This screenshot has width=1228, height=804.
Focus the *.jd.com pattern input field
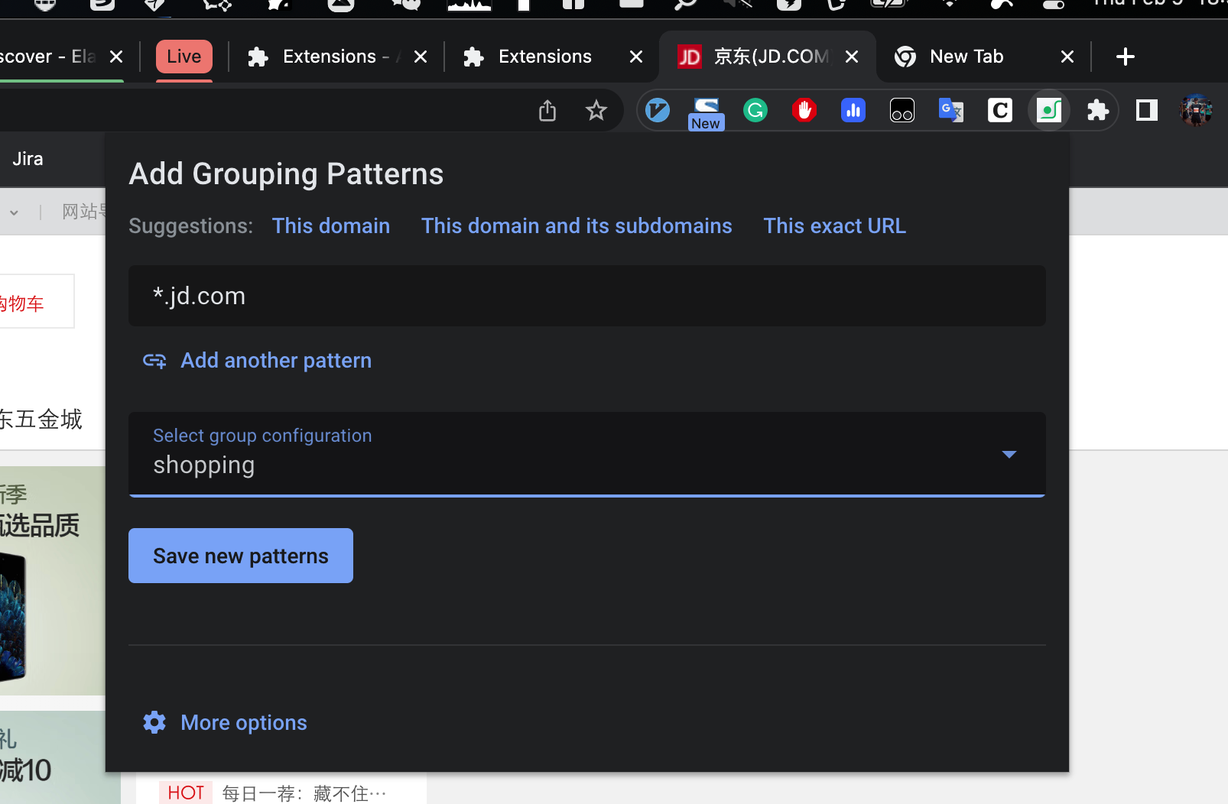(x=586, y=296)
